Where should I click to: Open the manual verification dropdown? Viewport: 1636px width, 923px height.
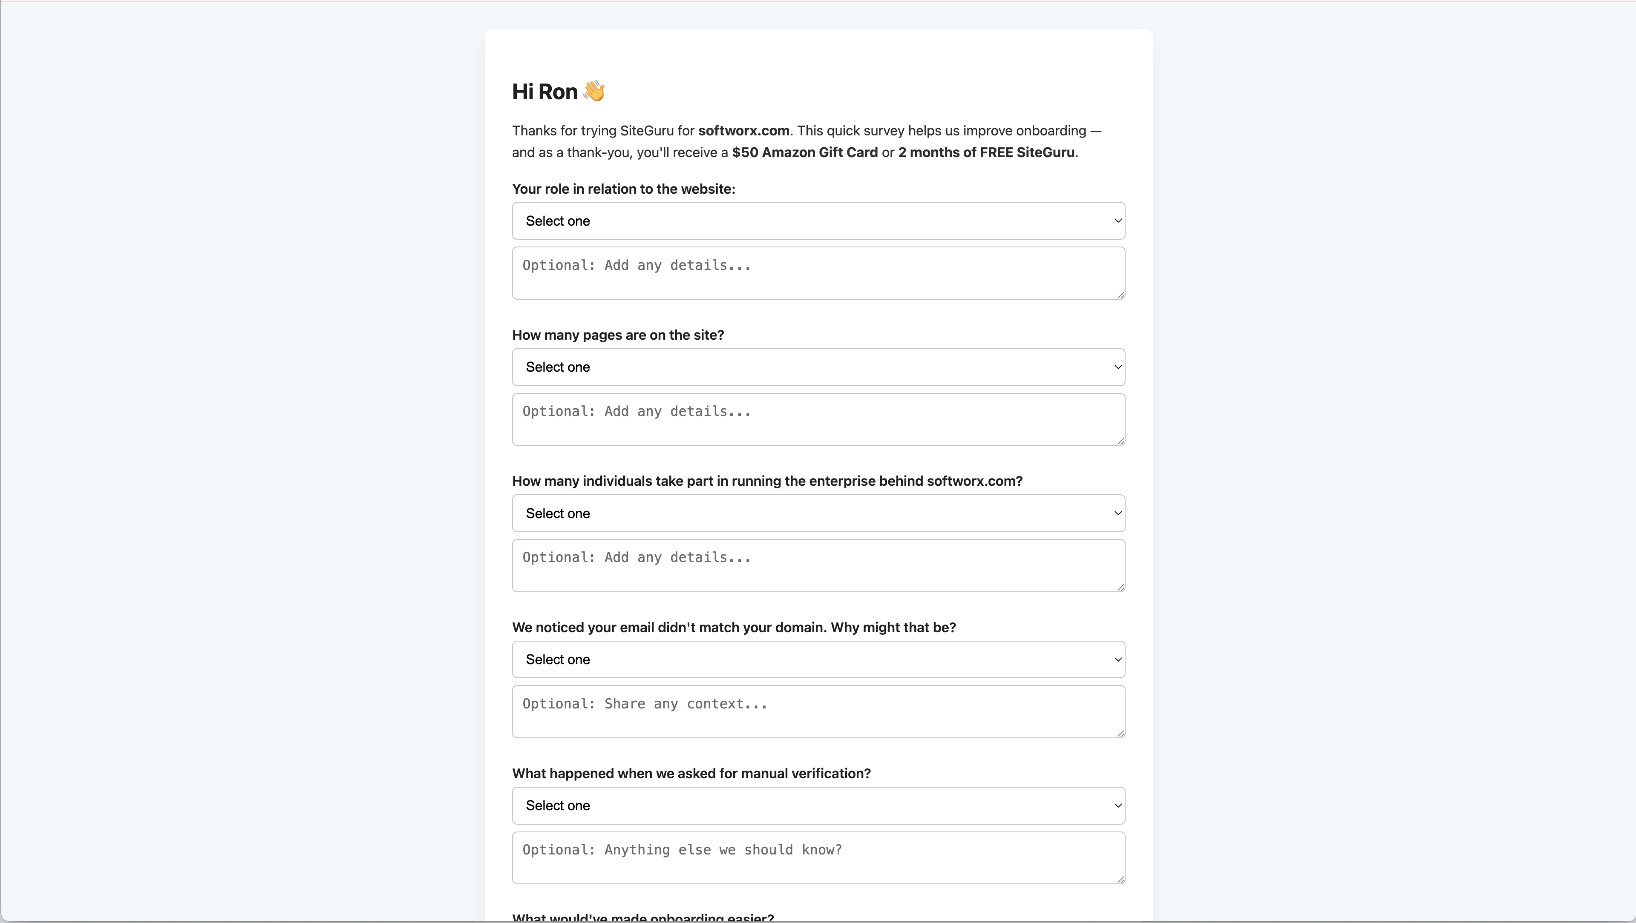pos(818,805)
